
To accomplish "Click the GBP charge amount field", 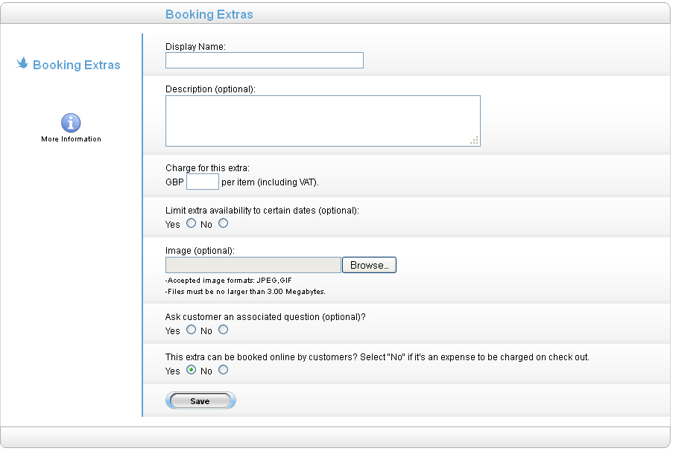I will [202, 182].
